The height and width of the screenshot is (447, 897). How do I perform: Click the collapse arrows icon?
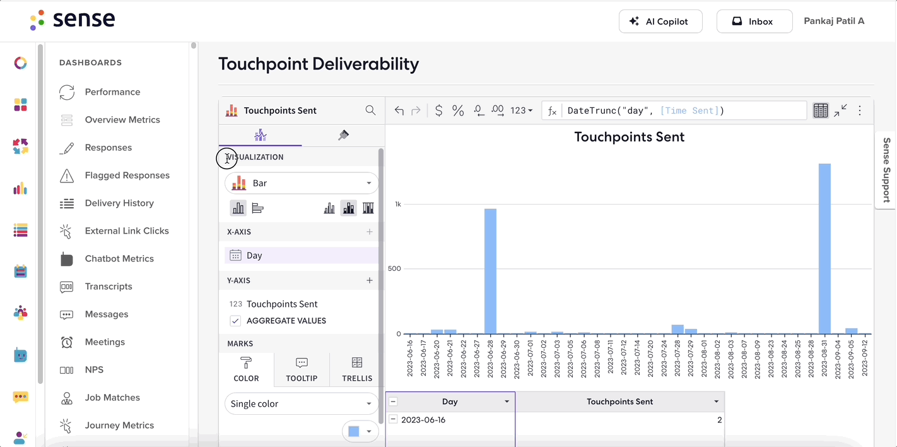840,110
